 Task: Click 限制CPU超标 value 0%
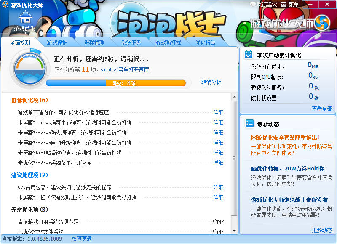[x=313, y=76]
